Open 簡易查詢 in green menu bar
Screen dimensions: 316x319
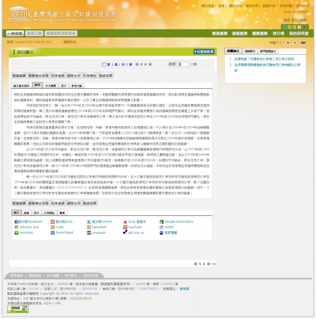(219, 33)
